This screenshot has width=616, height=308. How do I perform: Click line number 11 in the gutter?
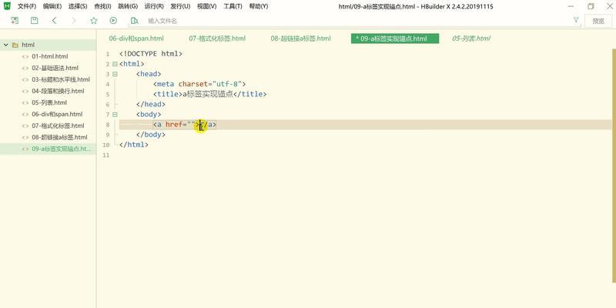pyautogui.click(x=105, y=156)
